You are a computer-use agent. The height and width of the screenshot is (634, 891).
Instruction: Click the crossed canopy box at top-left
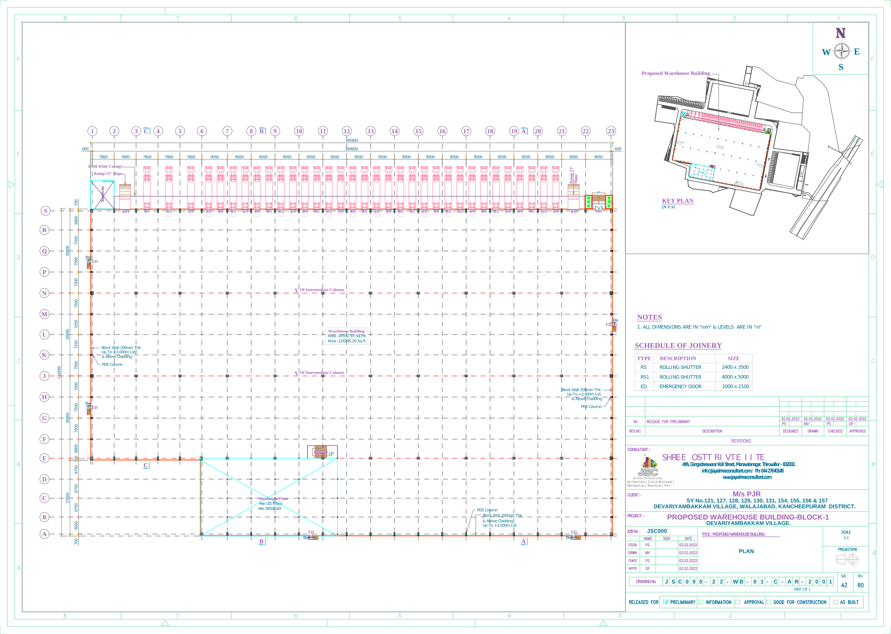[103, 195]
